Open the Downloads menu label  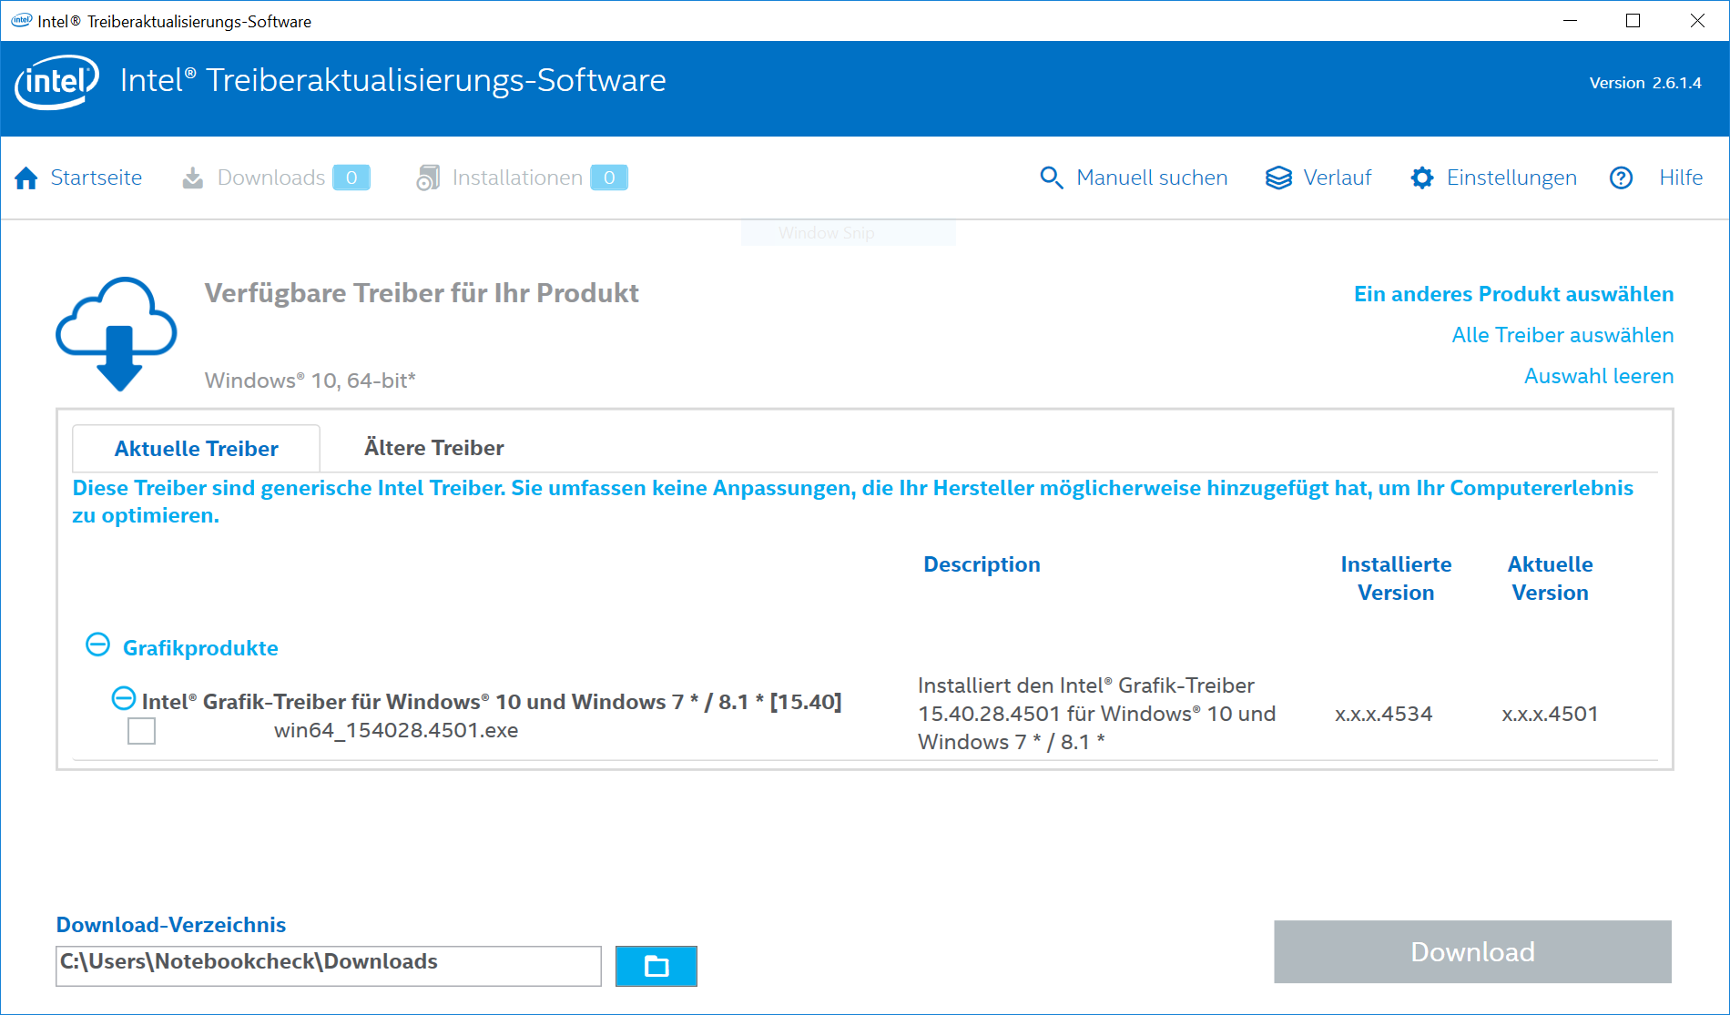(x=271, y=178)
